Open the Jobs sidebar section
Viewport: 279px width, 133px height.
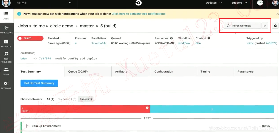6,15
